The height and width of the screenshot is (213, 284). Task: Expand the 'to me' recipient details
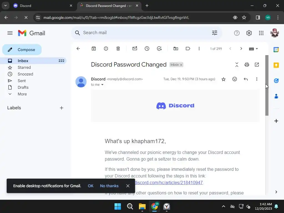coord(102,85)
